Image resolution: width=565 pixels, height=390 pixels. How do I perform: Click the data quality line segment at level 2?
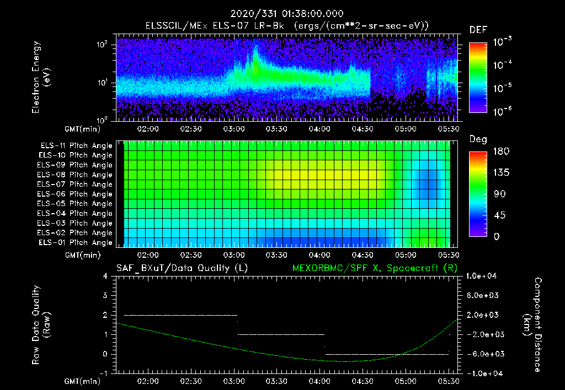[180, 315]
